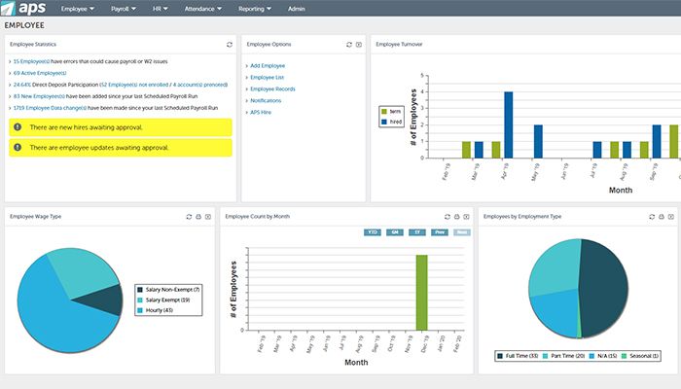Close the Employee Options panel
Viewport: 681px width, 389px height.
[359, 45]
